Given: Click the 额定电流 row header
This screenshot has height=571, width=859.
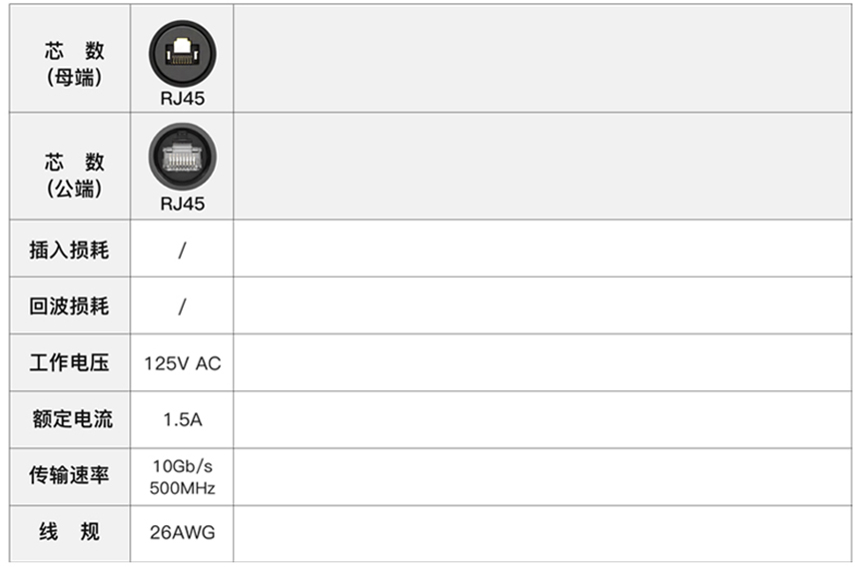Looking at the screenshot, I should tap(70, 419).
